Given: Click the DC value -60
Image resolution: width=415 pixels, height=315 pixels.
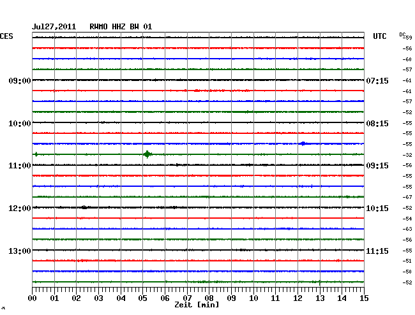Looking at the screenshot, I should [x=407, y=59].
